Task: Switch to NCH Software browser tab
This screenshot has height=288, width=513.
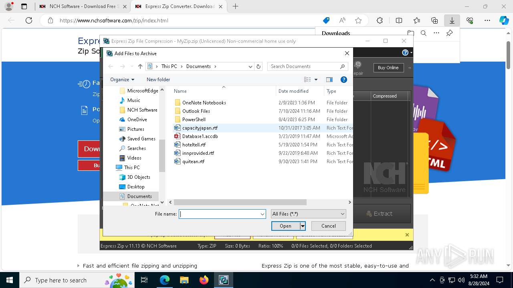Action: click(x=83, y=6)
